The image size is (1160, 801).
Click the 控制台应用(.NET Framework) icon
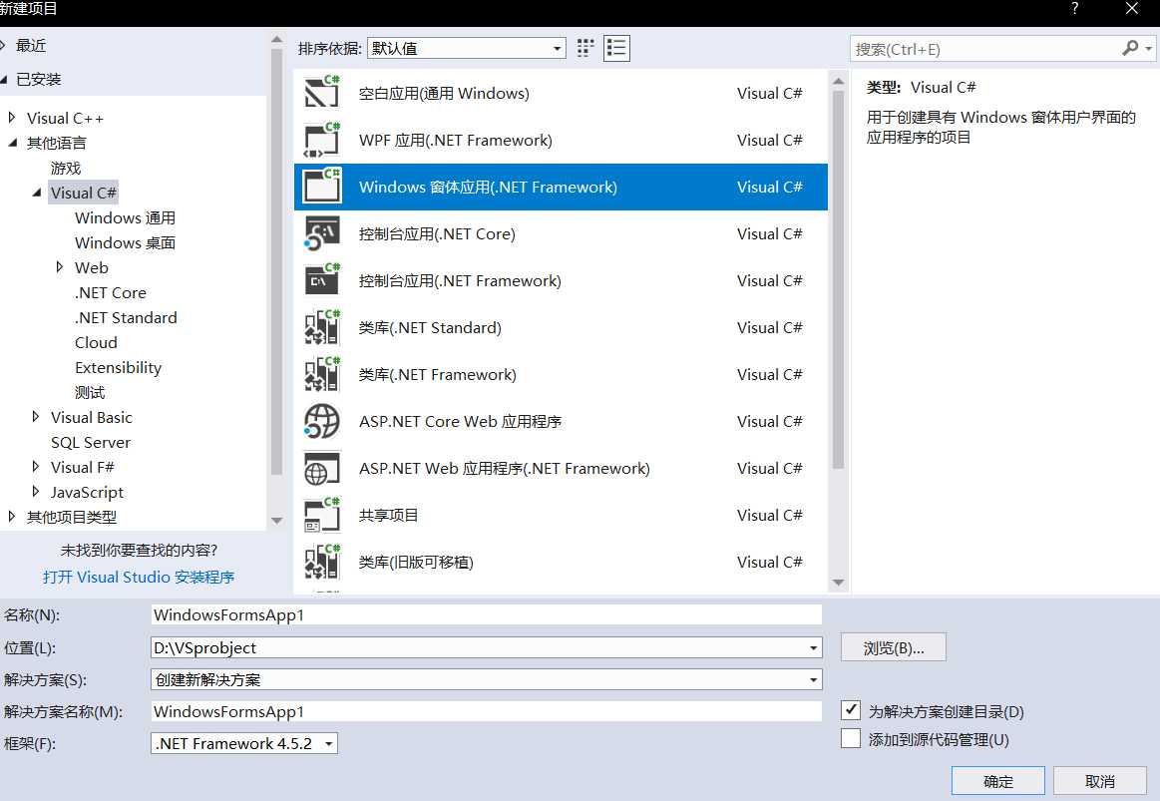coord(322,280)
